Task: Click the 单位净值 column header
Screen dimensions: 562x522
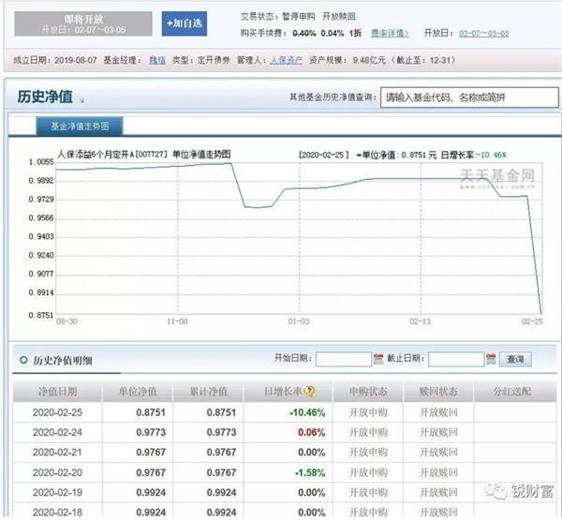Action: point(138,392)
